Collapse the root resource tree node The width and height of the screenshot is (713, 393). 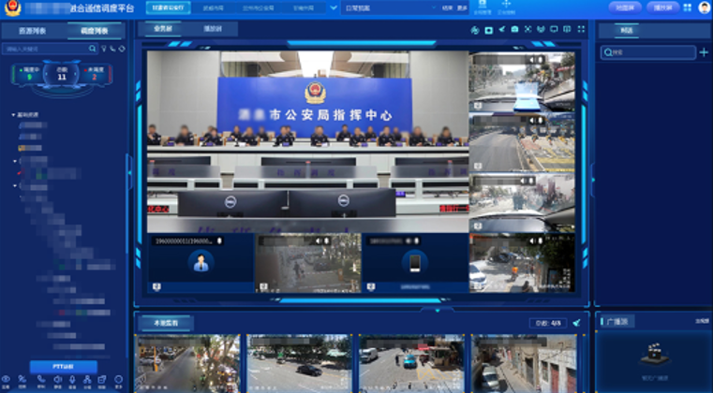[14, 115]
